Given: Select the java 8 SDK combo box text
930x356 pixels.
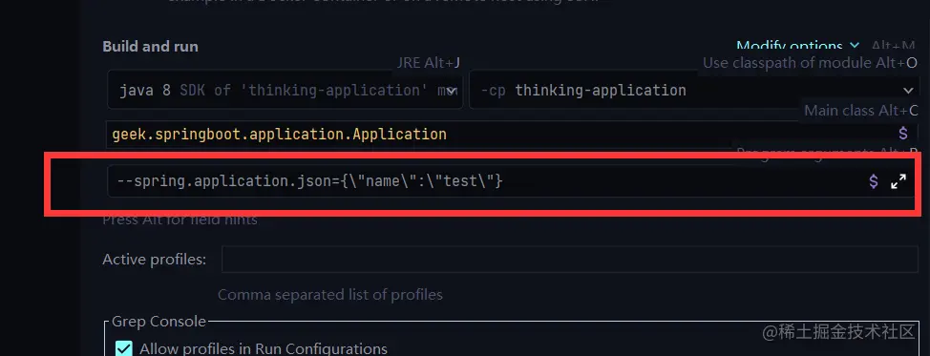Looking at the screenshot, I should pyautogui.click(x=282, y=91).
